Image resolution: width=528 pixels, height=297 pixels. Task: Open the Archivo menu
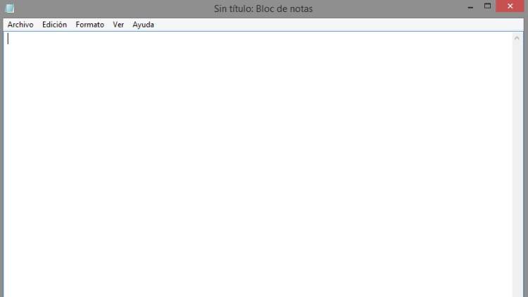(x=20, y=25)
